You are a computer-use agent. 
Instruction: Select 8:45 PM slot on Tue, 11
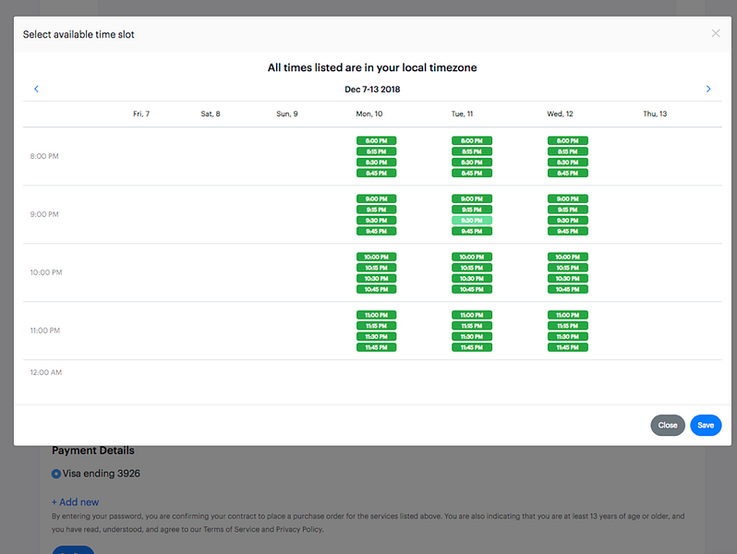[x=472, y=173]
